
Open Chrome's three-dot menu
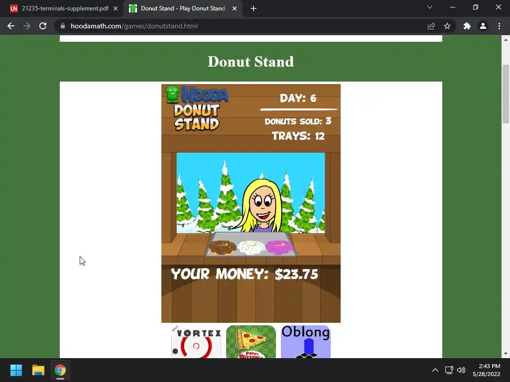click(x=499, y=26)
